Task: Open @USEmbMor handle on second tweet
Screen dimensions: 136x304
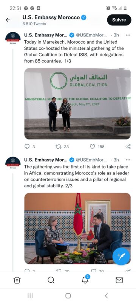Action: 91,160
